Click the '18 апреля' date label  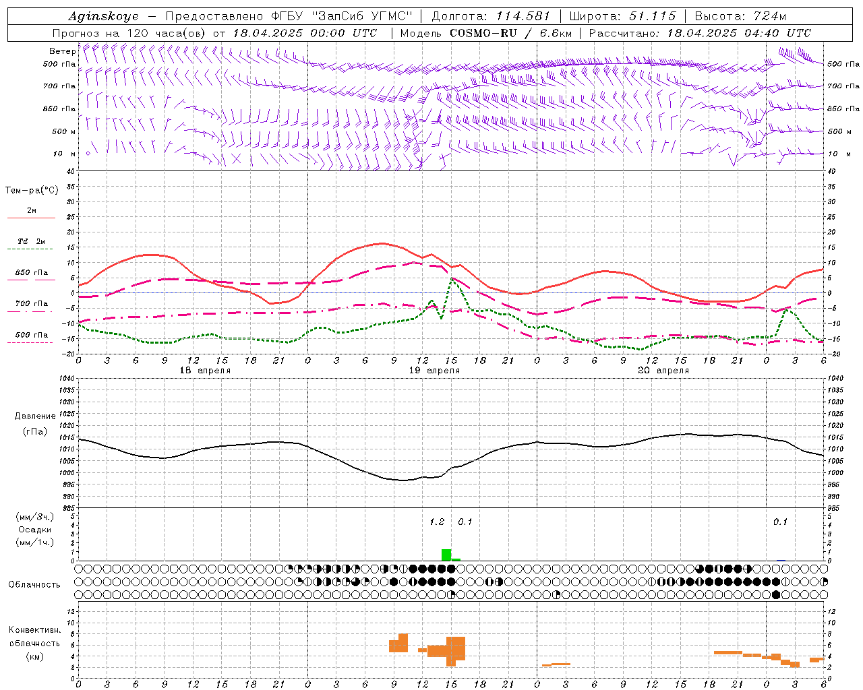tap(206, 371)
